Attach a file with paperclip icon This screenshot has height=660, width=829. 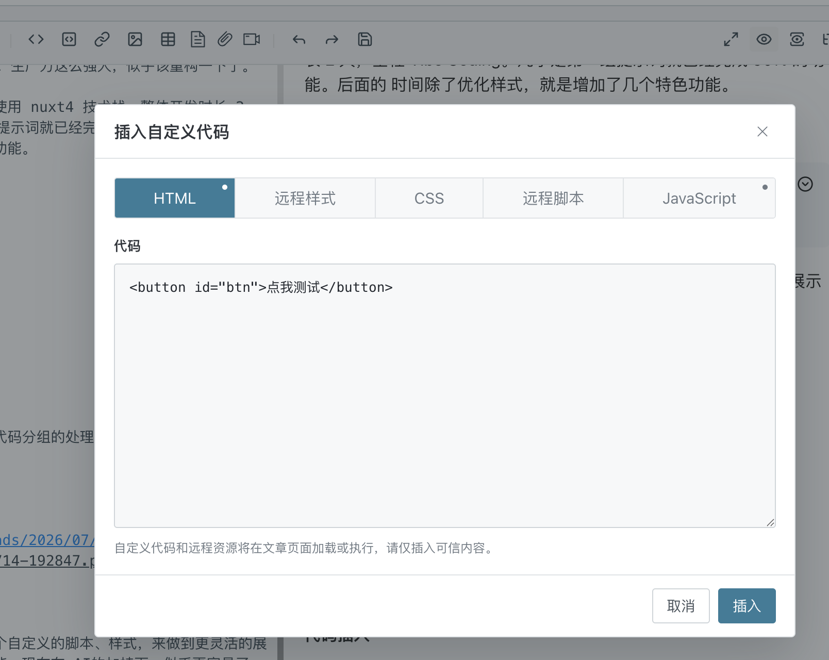(x=225, y=39)
